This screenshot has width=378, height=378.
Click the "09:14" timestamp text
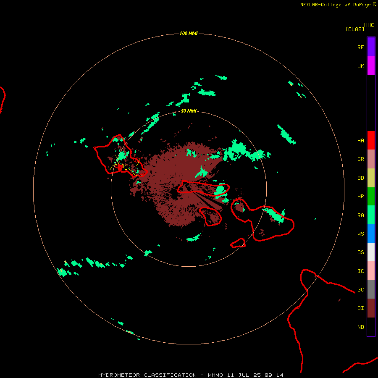point(274,375)
